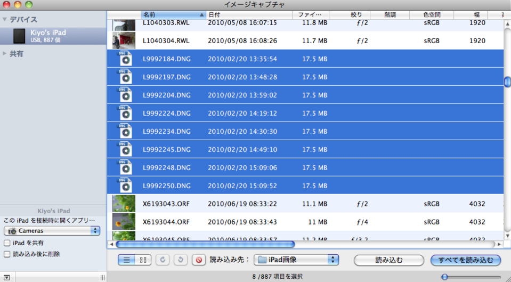Click the thumbnail of L1040304.RWL
This screenshot has height=282, width=511.
tap(124, 41)
